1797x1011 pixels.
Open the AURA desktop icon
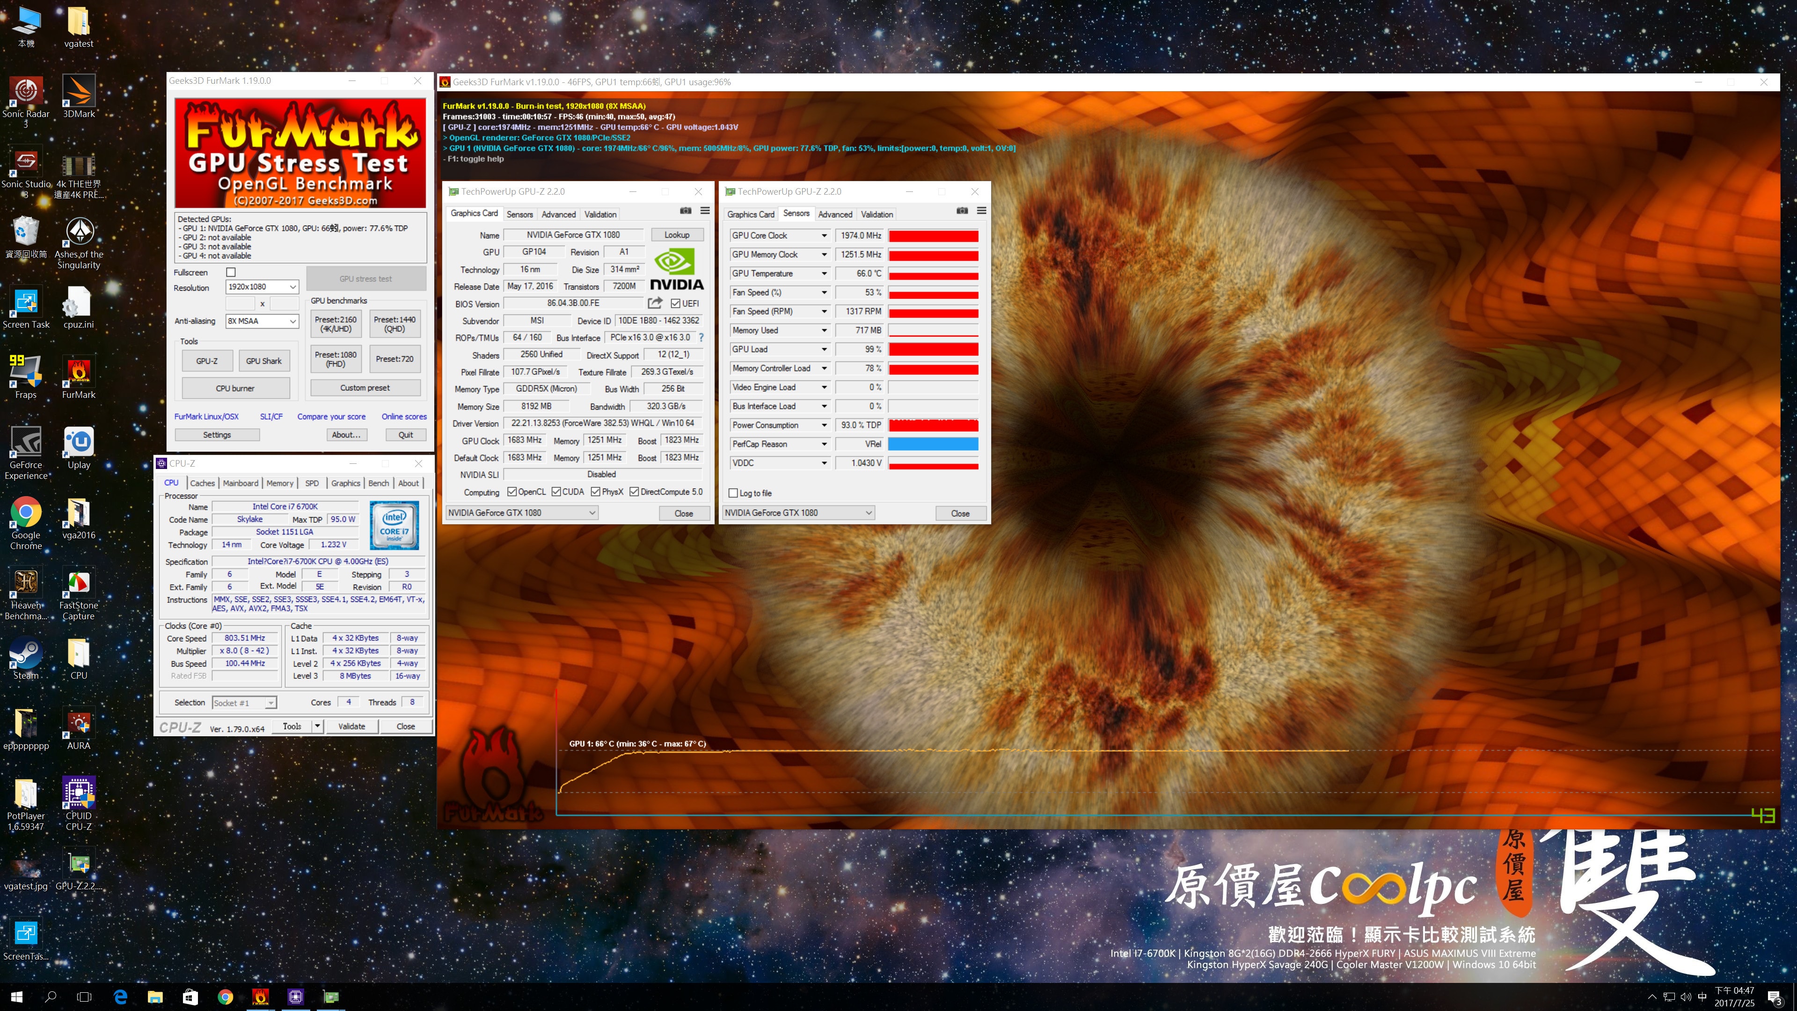pos(79,729)
